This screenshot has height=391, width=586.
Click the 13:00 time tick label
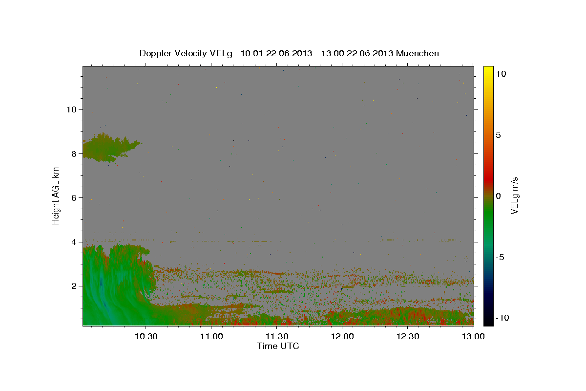click(x=473, y=336)
